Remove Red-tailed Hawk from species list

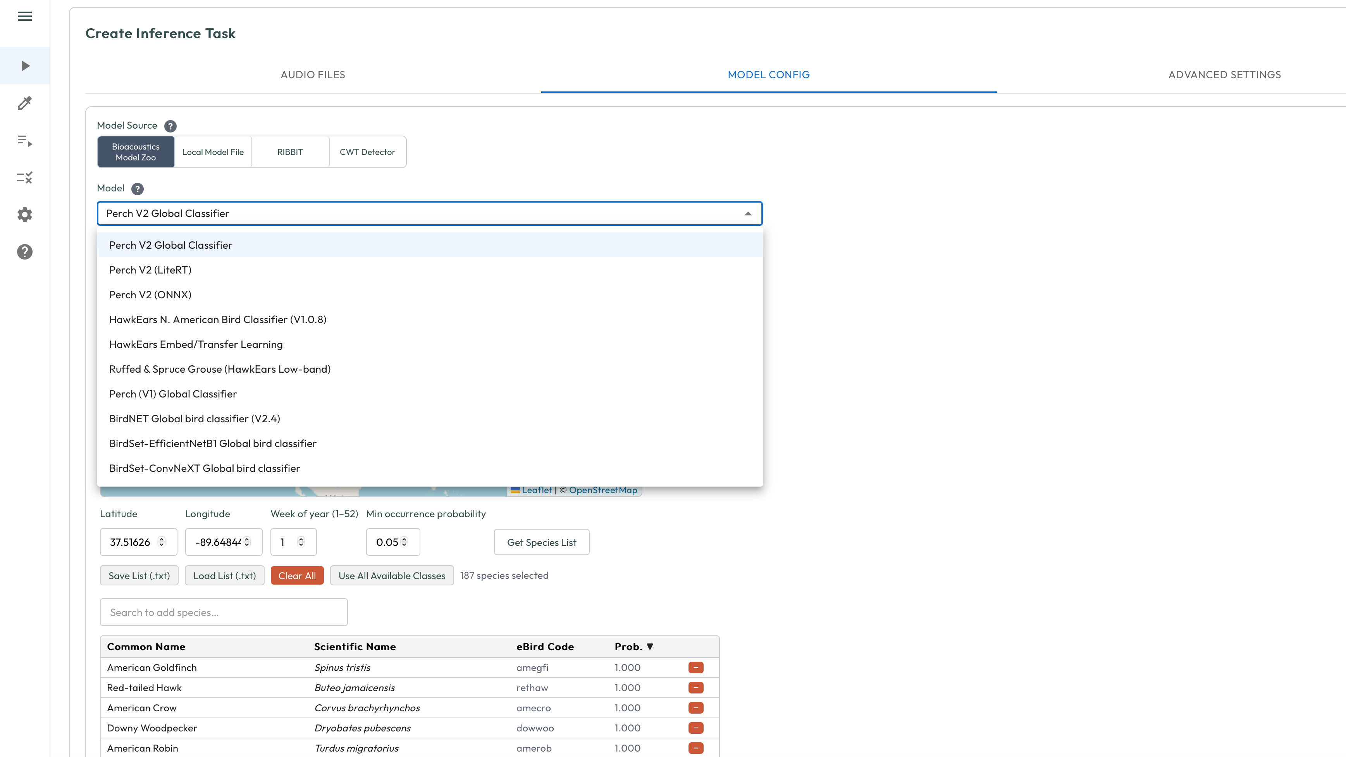point(695,688)
